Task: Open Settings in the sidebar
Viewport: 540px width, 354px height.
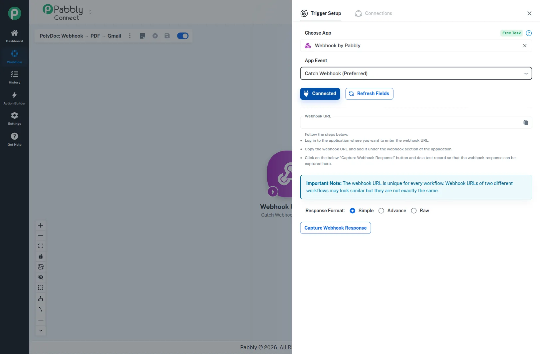Action: 14,118
